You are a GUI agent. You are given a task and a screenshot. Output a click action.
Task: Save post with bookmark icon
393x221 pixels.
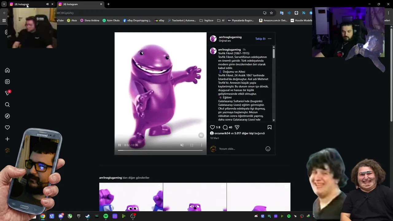tap(270, 127)
